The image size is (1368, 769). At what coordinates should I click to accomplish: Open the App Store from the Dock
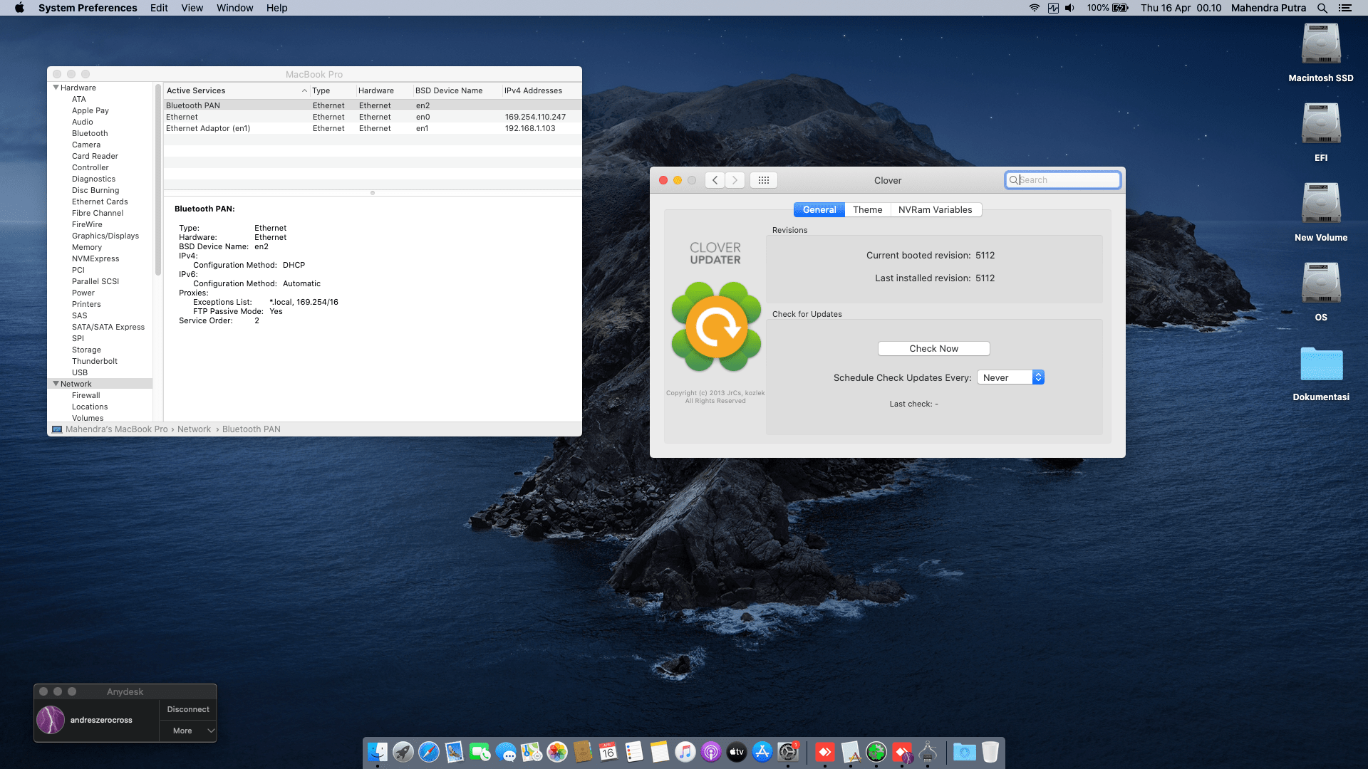coord(762,752)
